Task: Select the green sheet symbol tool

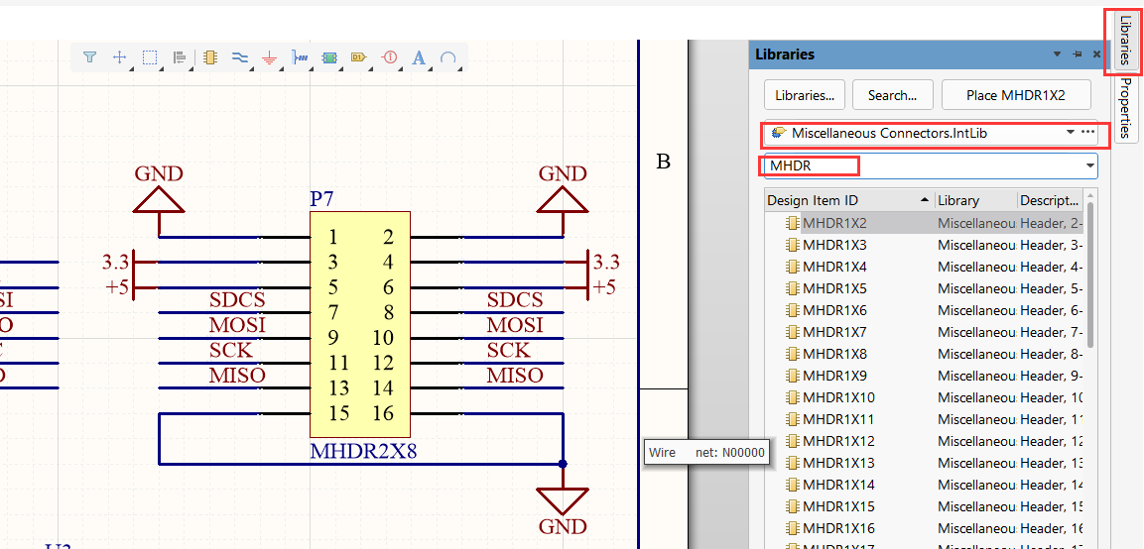Action: point(329,56)
